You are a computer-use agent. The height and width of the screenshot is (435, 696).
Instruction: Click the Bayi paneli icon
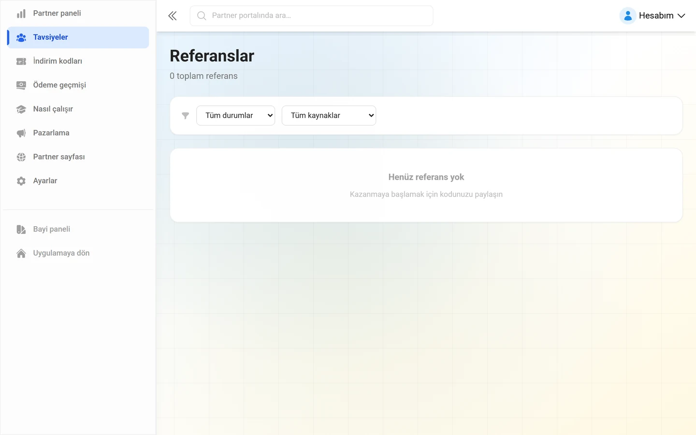[21, 229]
